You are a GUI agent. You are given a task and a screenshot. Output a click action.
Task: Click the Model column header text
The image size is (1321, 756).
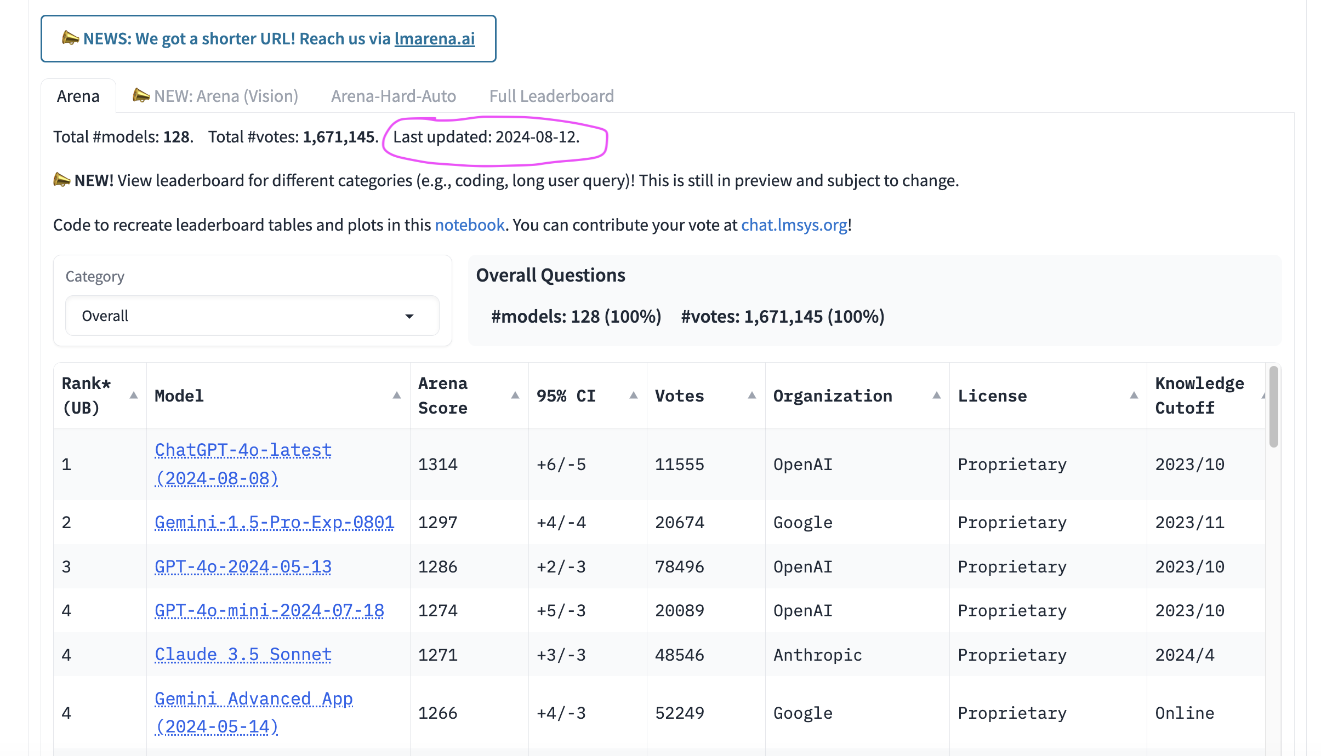tap(179, 396)
